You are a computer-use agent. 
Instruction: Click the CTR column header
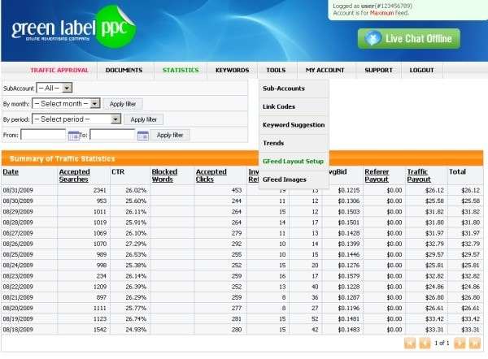[x=118, y=172]
